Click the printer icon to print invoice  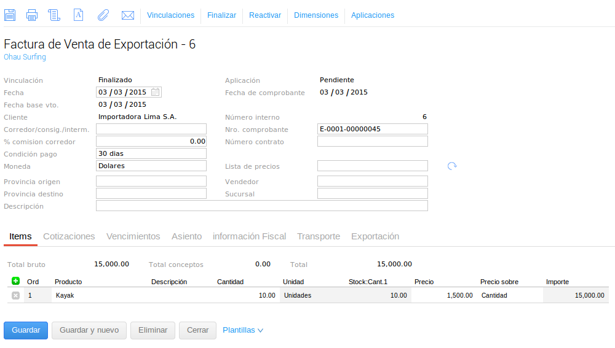click(x=32, y=15)
